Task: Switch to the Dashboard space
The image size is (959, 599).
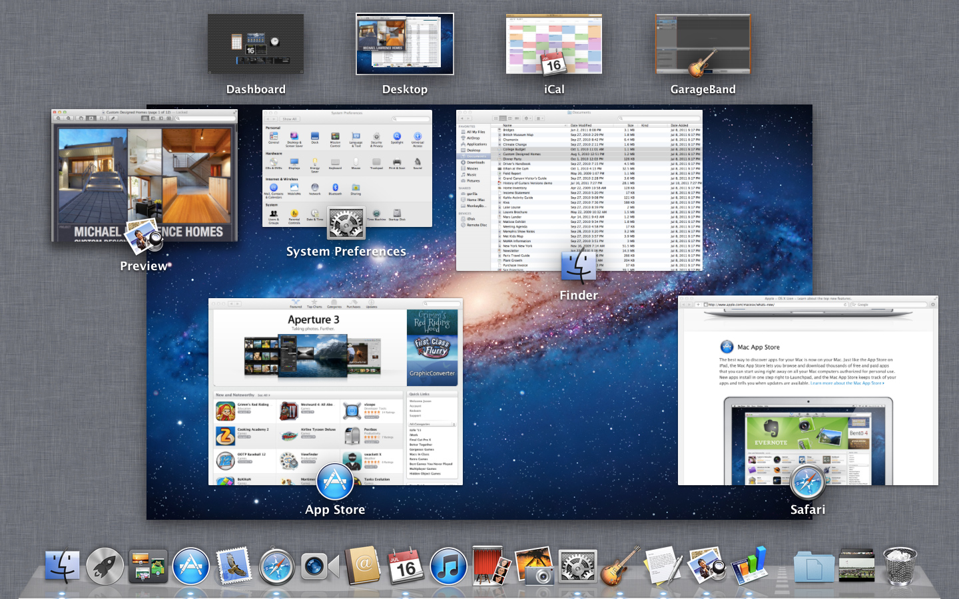Action: pos(256,44)
